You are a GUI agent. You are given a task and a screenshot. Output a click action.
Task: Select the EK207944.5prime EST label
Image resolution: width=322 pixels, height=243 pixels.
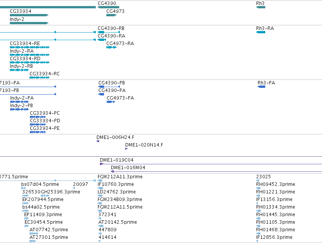43,199
